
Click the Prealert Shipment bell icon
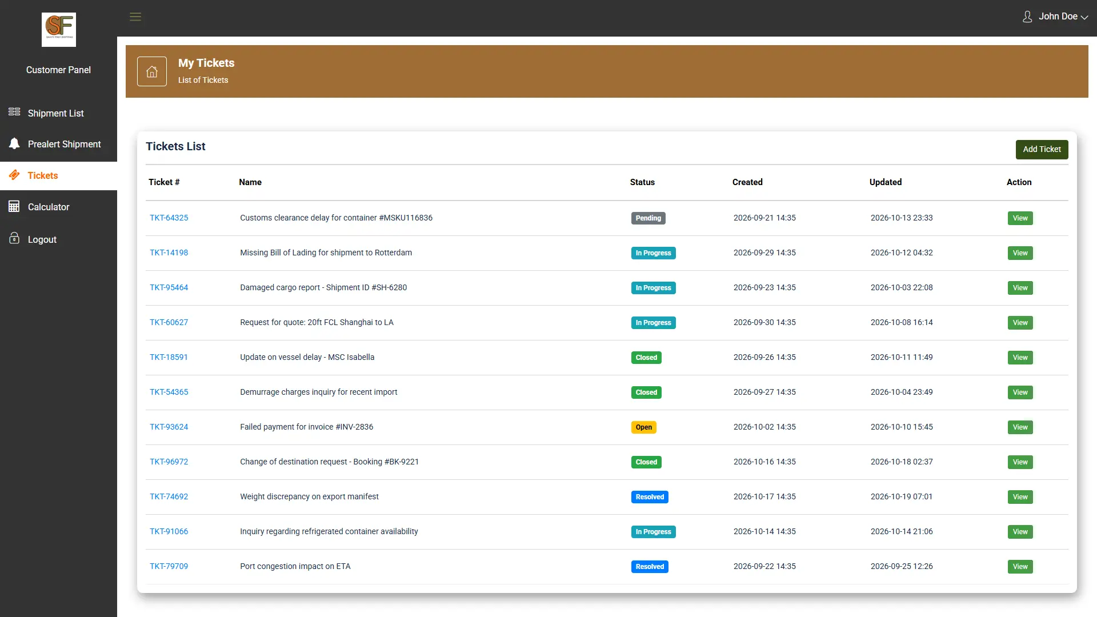click(14, 143)
